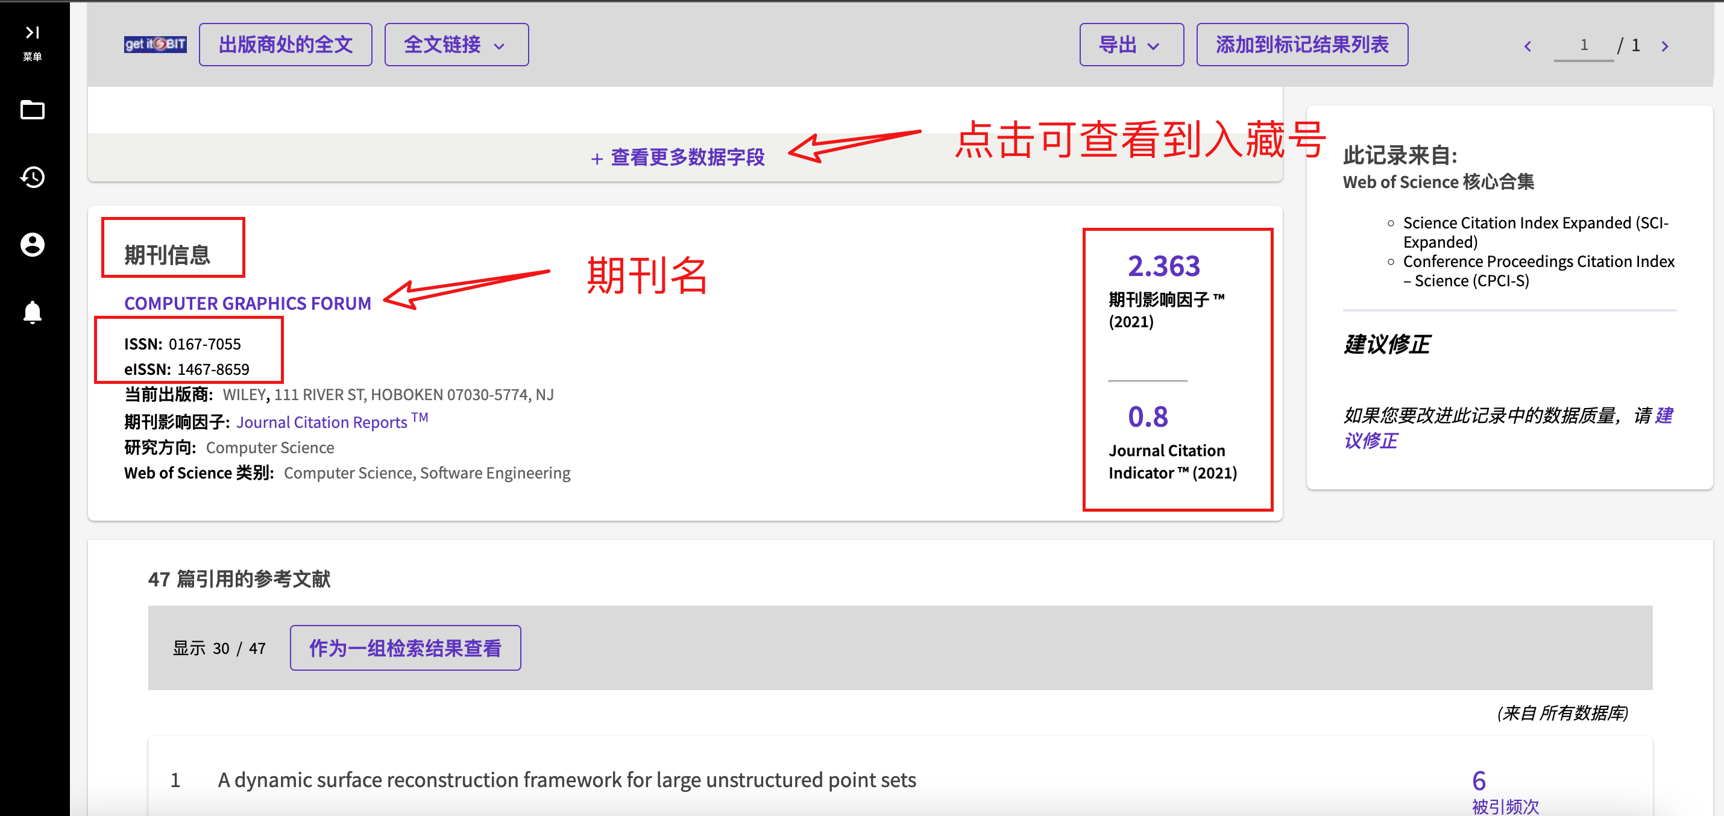This screenshot has height=816, width=1724.
Task: Select Computer Science, Software Engineering category text
Action: click(x=427, y=473)
